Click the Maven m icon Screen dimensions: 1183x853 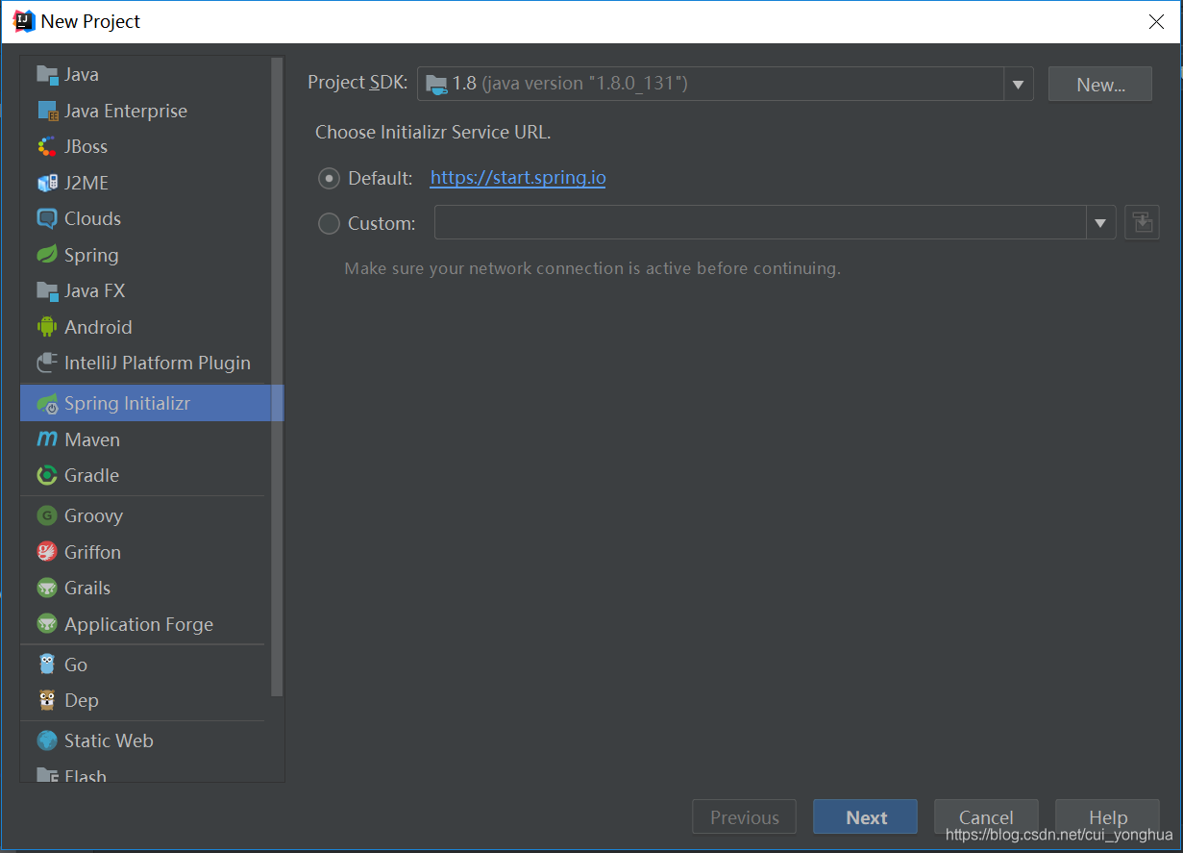47,439
